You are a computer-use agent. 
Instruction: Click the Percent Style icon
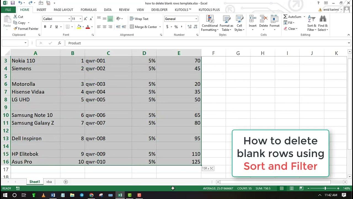[x=176, y=27]
